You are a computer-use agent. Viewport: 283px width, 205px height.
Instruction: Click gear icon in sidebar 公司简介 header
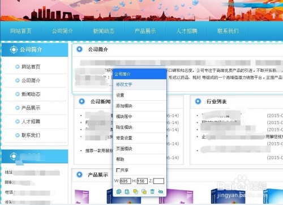[x=14, y=50]
